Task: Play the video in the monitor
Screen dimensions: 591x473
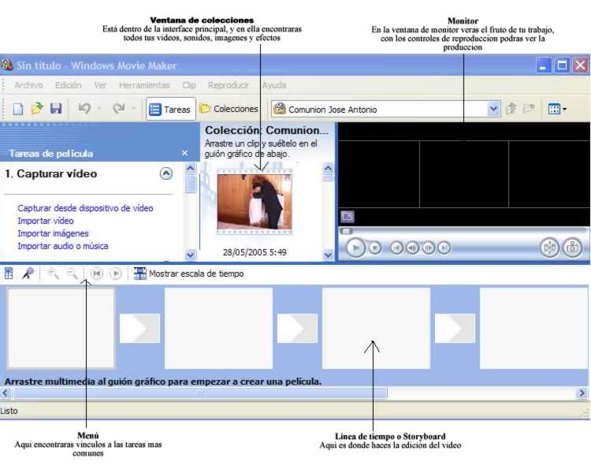Action: [355, 248]
